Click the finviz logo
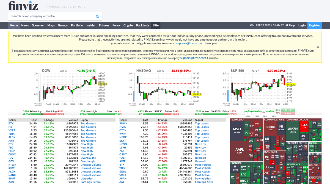This screenshot has height=184, width=330. [23, 6]
